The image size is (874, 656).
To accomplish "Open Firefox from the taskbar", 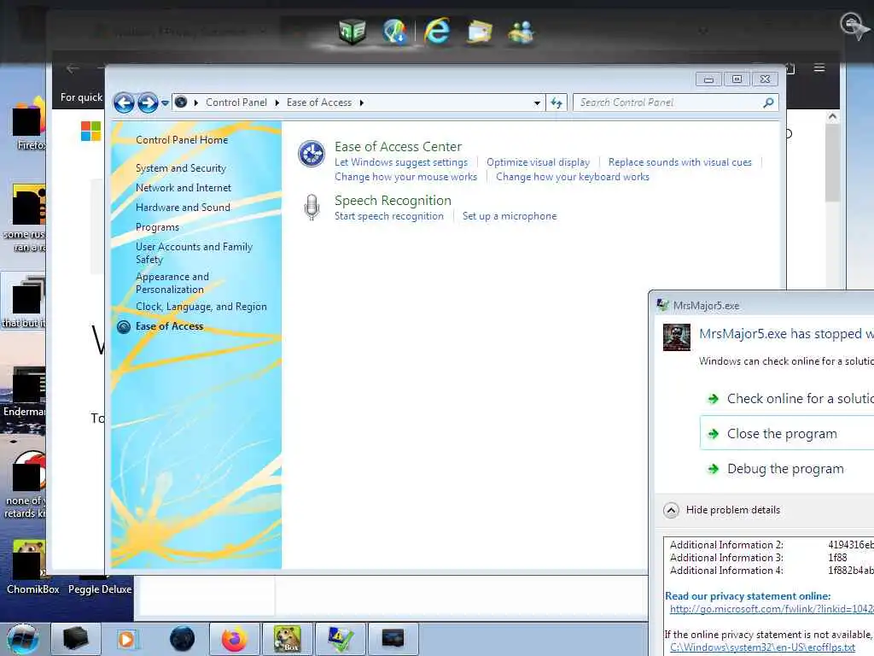I will (234, 639).
